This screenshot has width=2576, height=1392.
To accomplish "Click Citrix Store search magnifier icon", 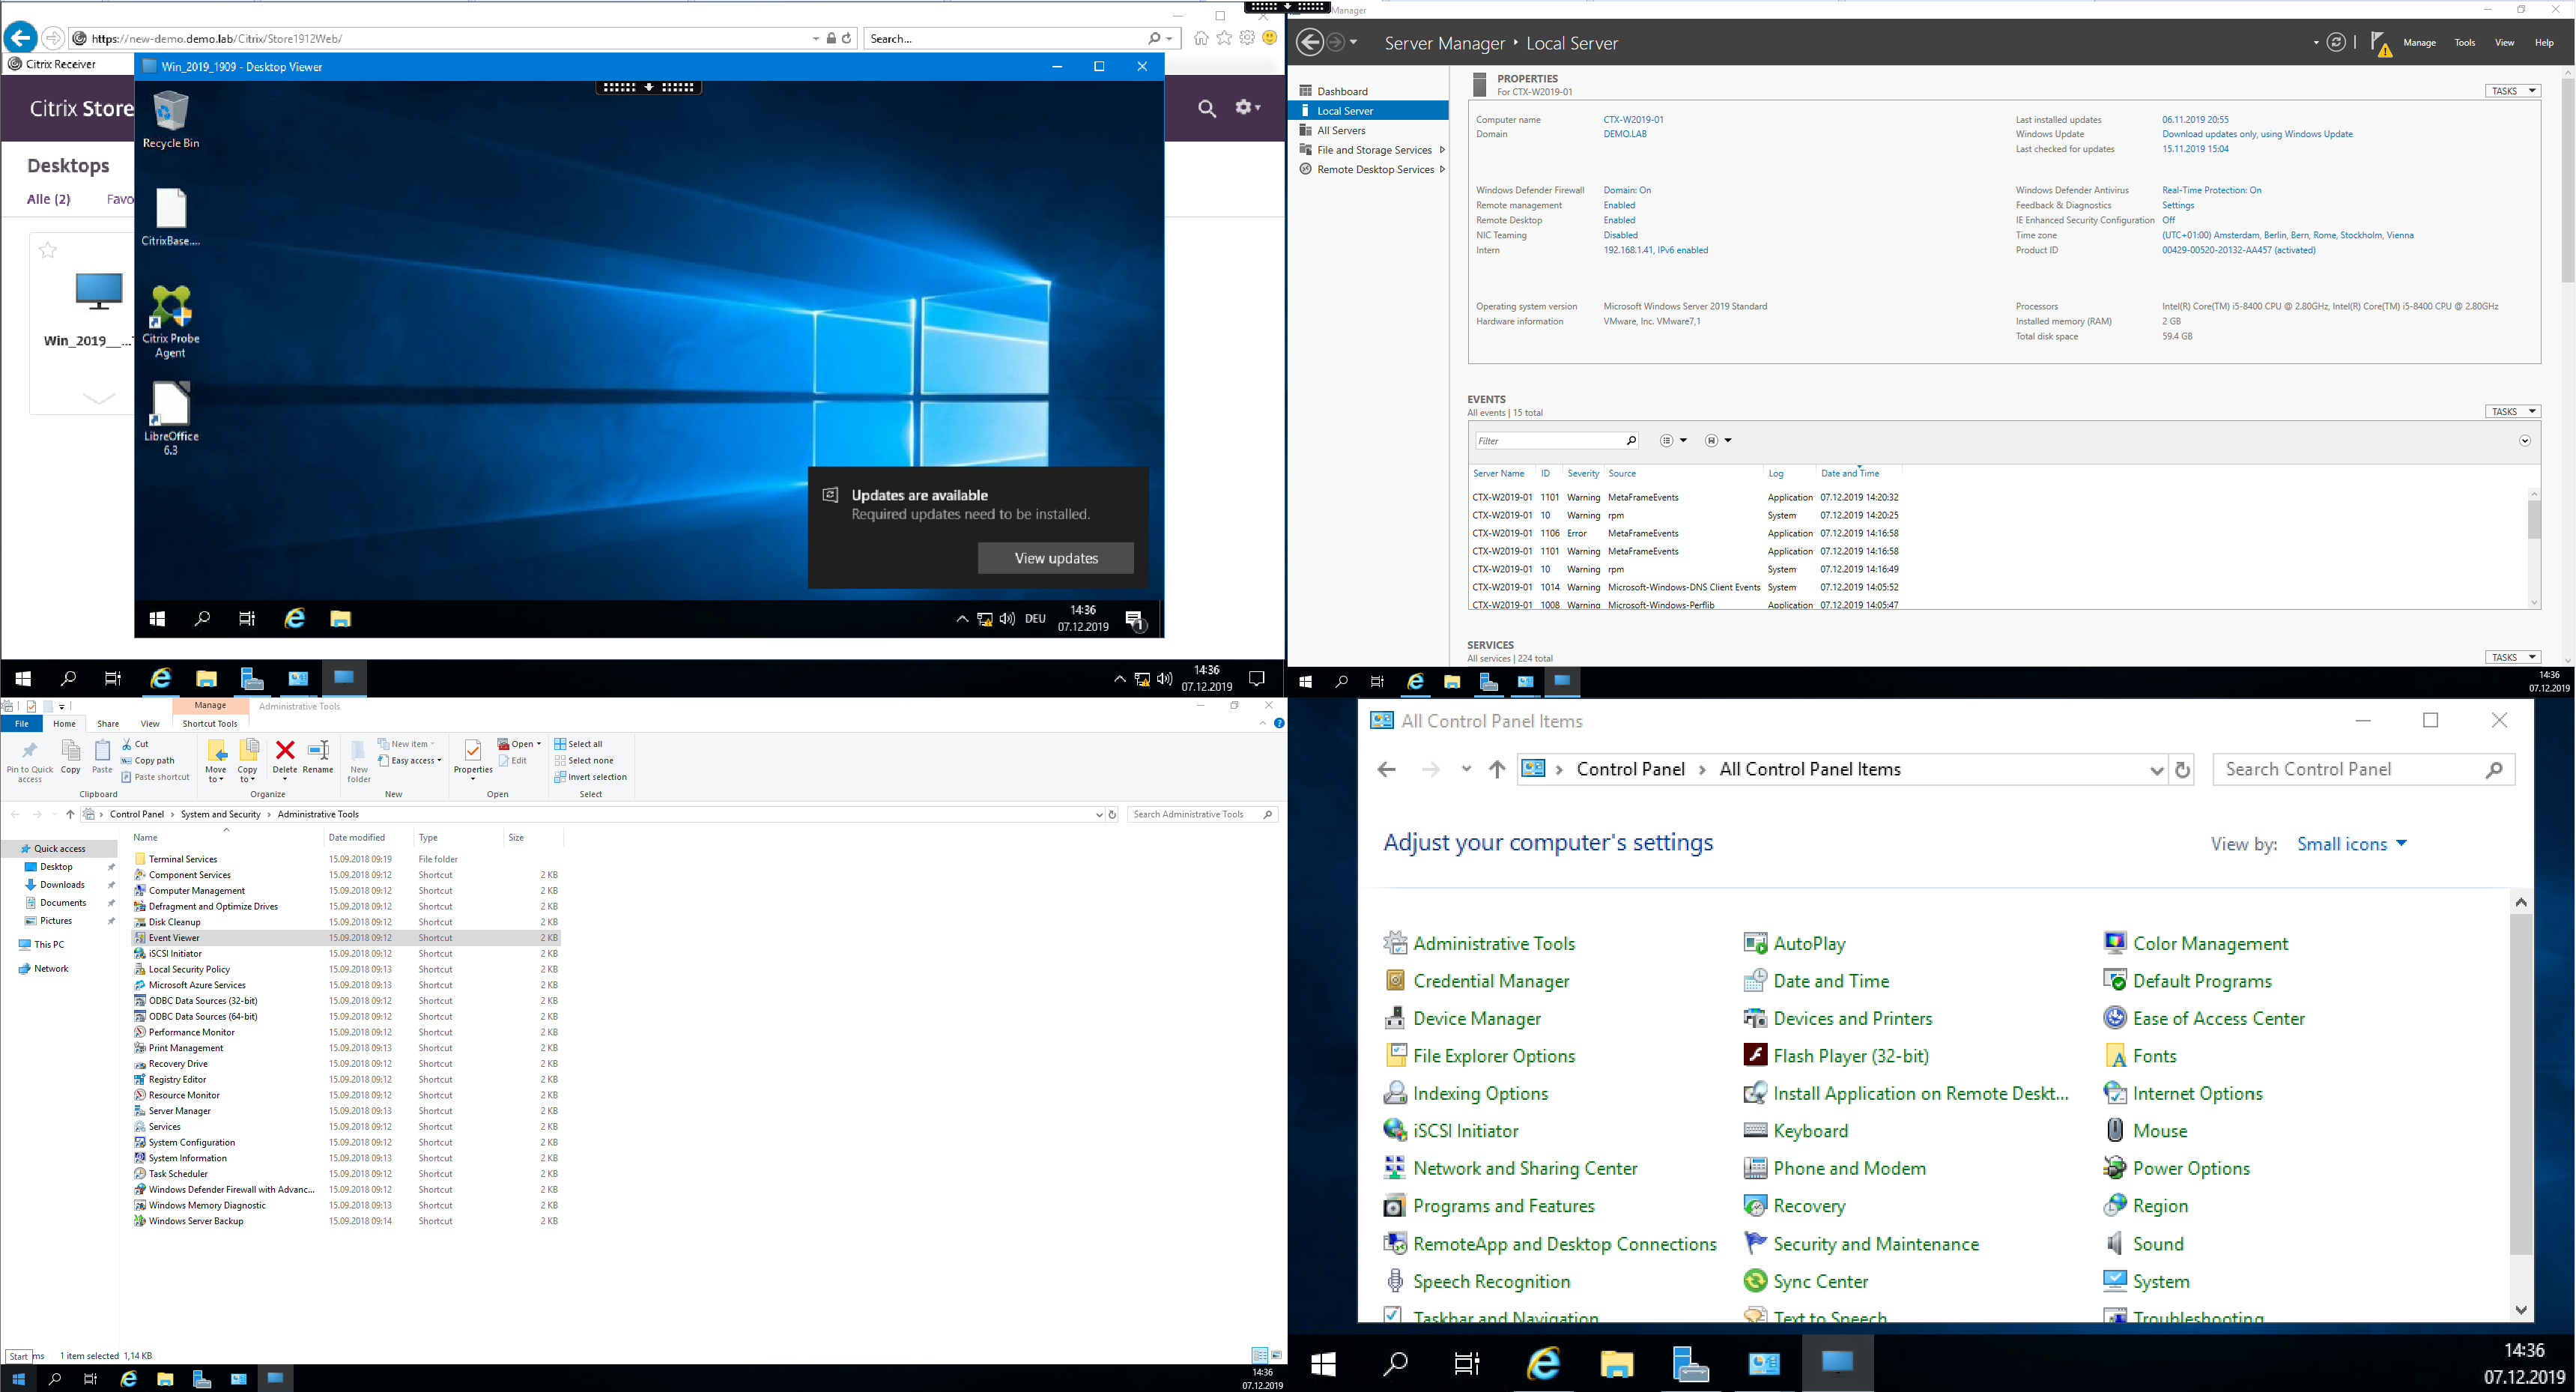I will click(1207, 109).
